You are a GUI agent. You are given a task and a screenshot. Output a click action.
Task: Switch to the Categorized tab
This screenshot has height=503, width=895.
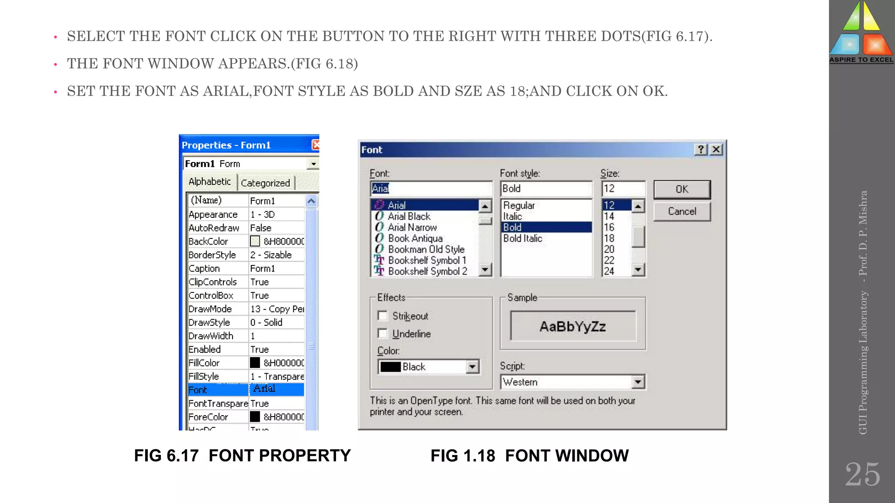[x=265, y=183]
